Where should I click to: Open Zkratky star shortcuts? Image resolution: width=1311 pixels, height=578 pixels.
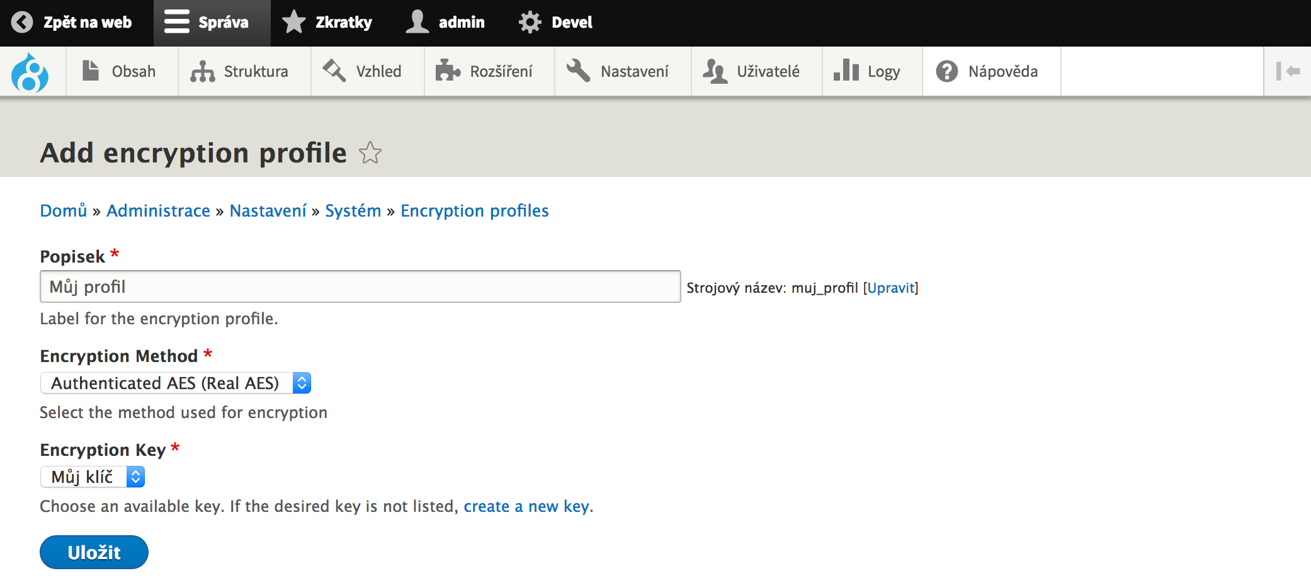(x=293, y=23)
